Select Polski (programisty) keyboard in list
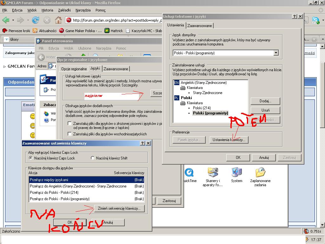The height and width of the screenshot is (244, 325). pyautogui.click(x=210, y=113)
